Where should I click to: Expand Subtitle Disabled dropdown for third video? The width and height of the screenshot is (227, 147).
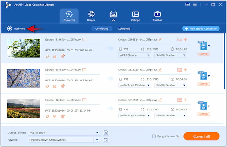[171, 115]
